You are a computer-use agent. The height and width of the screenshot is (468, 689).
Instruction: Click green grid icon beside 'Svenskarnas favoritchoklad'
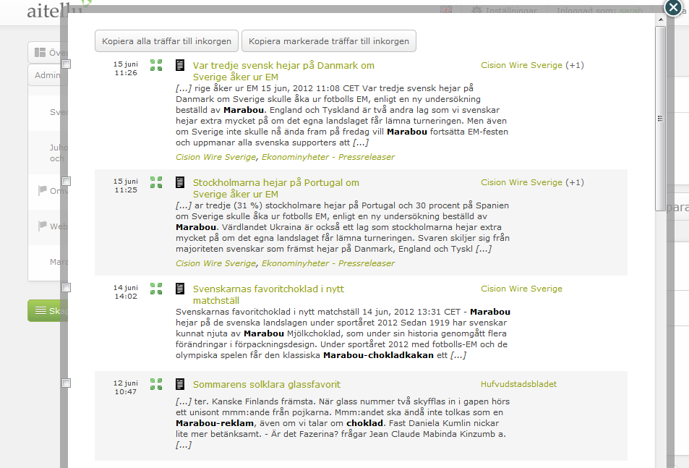click(x=156, y=289)
